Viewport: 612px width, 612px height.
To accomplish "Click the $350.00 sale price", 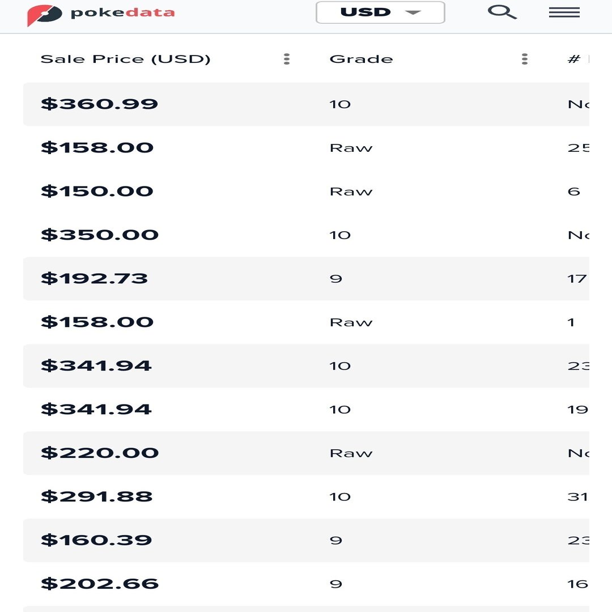I will 100,235.
